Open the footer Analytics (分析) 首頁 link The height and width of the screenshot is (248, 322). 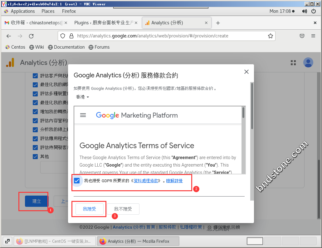pyautogui.click(x=134, y=227)
